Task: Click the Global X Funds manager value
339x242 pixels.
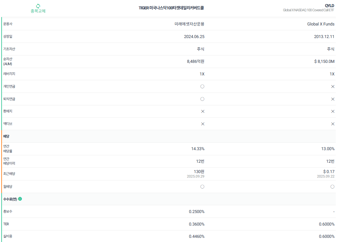Action: point(321,24)
